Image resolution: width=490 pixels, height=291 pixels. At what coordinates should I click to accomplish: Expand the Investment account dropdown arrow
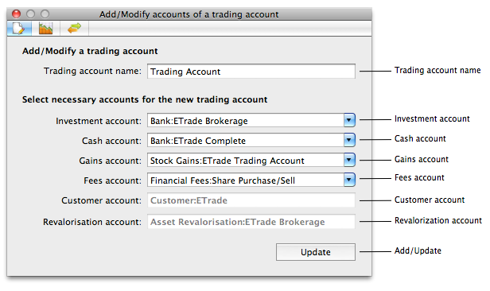pos(349,120)
